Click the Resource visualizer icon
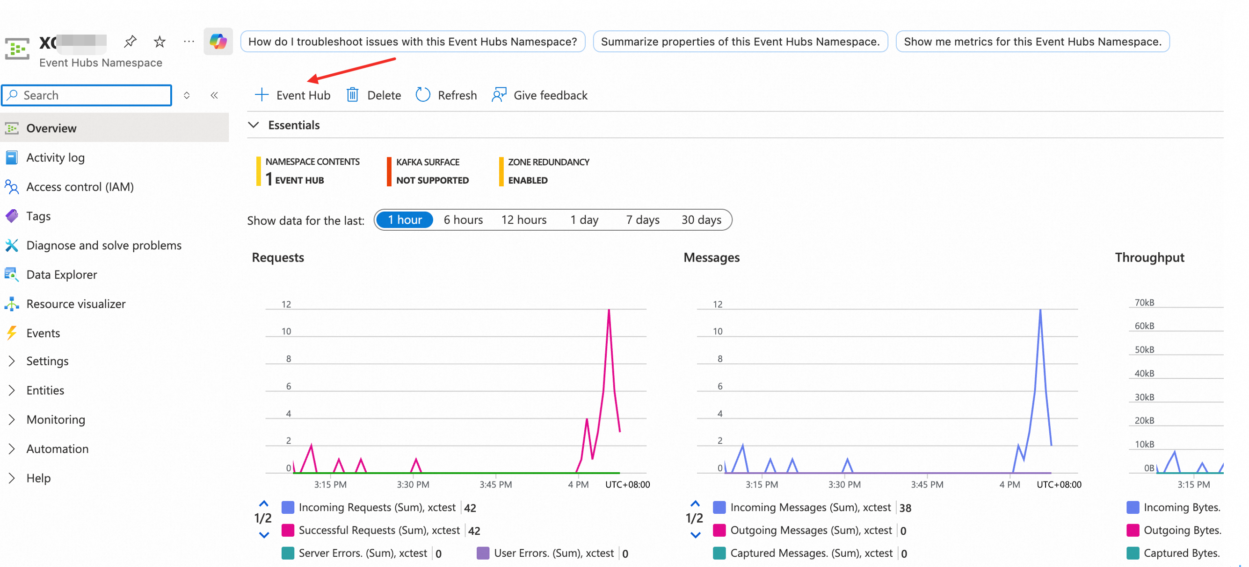This screenshot has height=567, width=1249. tap(12, 304)
